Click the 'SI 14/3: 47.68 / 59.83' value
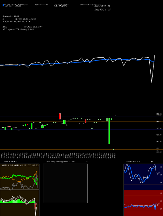 tap(25, 19)
